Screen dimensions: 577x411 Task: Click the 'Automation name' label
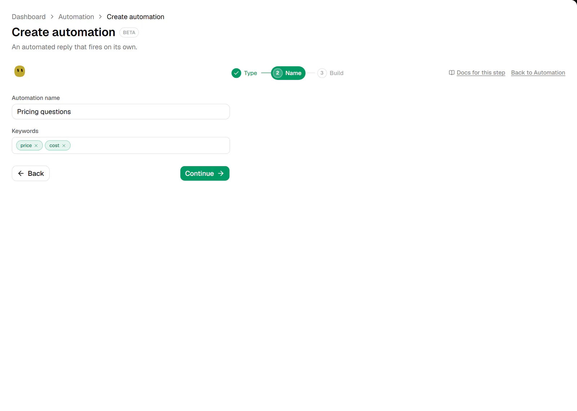point(36,98)
